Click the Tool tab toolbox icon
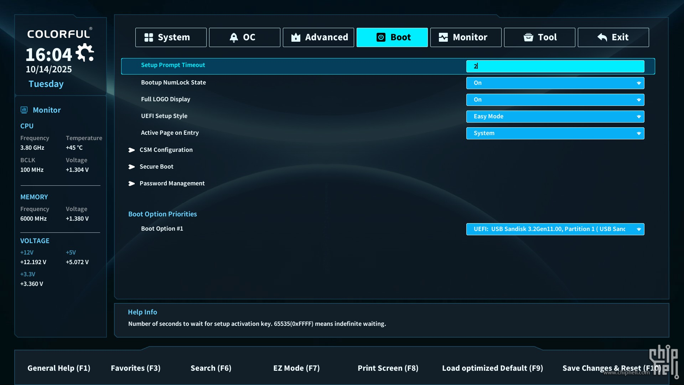This screenshot has height=385, width=684. click(528, 37)
